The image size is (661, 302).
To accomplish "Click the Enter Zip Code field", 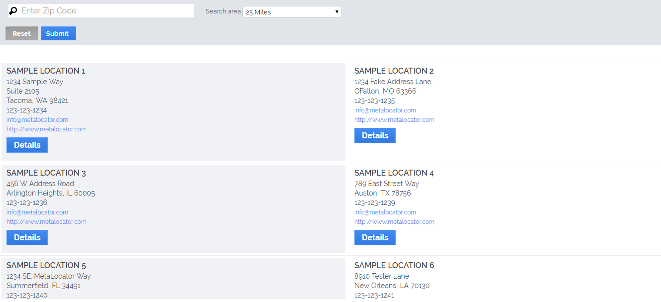I will (x=105, y=11).
